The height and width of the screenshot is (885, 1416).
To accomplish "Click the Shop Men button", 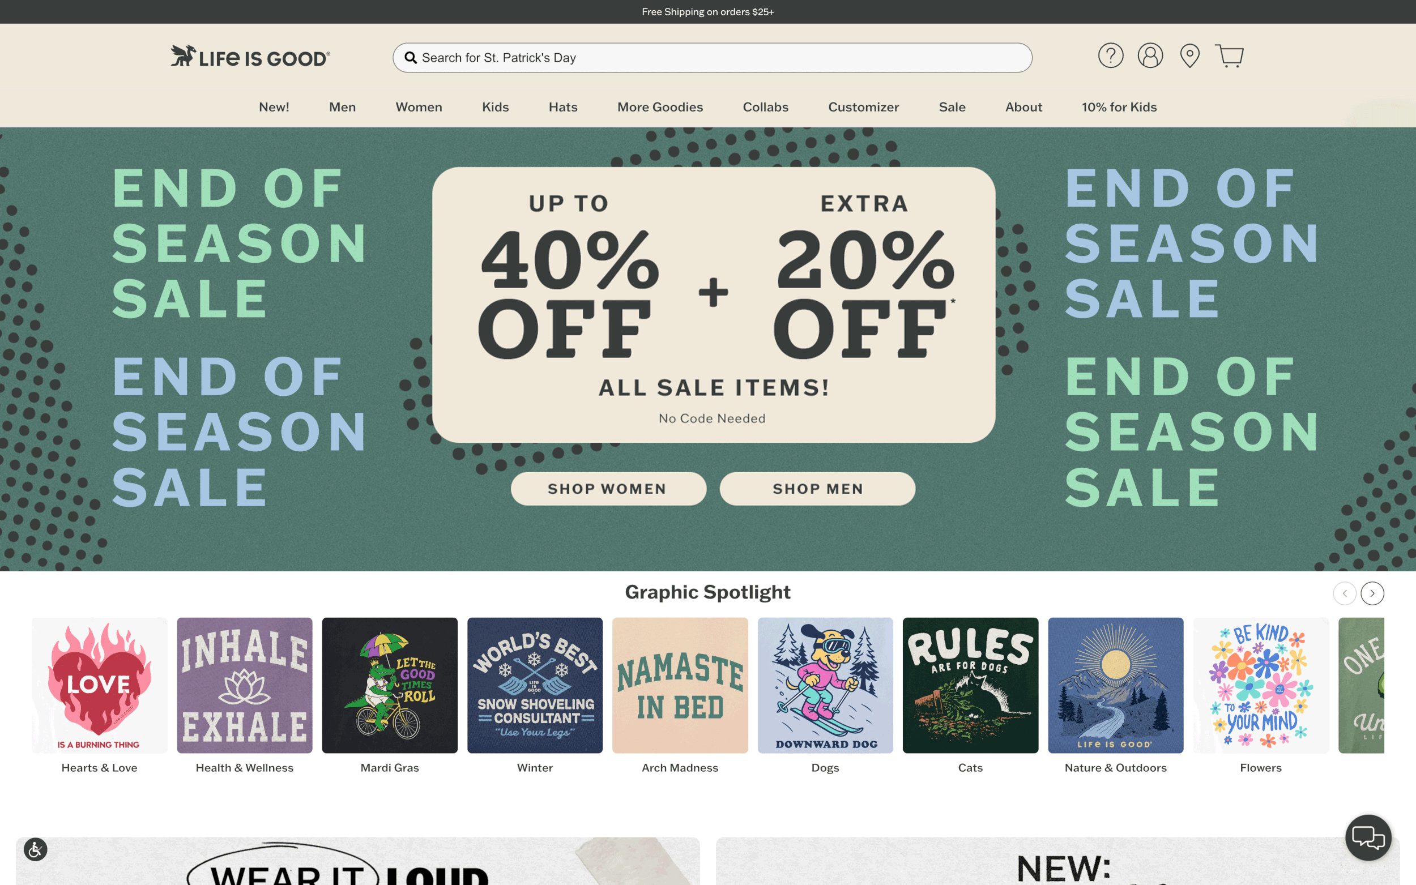I will click(x=817, y=489).
